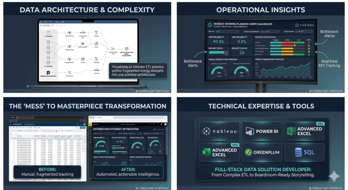
Task: Click the Grid Reliability 8.8% value
Action: pyautogui.click(x=242, y=42)
